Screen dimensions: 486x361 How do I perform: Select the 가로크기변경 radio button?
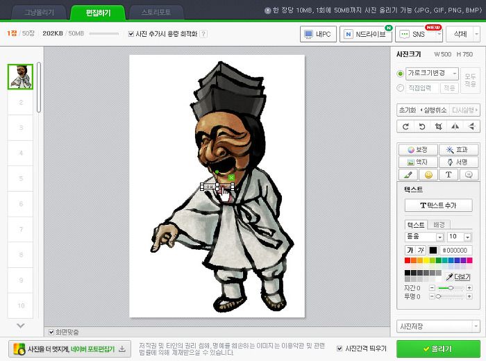pos(400,74)
